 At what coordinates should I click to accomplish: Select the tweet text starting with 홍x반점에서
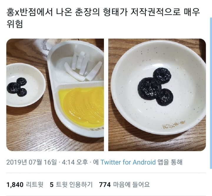103,18
